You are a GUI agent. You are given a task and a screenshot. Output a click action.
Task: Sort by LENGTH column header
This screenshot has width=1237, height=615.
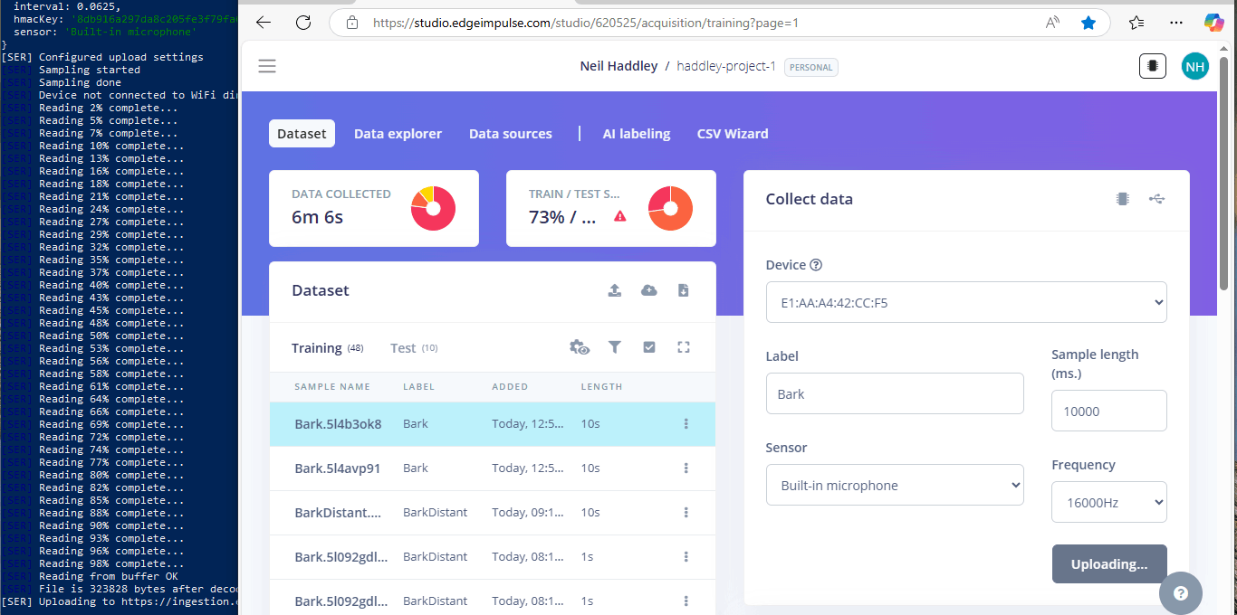pos(602,386)
